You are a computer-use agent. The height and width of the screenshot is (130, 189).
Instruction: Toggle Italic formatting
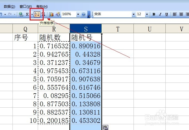[x=160, y=14]
